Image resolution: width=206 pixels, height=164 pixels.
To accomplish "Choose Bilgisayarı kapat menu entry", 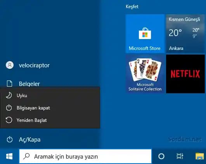I will click(x=50, y=108).
